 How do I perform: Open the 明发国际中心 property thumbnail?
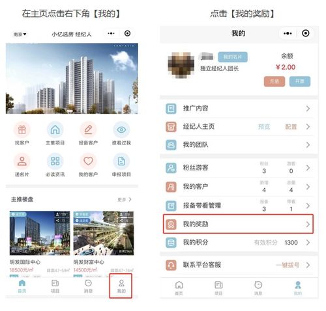[x=40, y=233]
